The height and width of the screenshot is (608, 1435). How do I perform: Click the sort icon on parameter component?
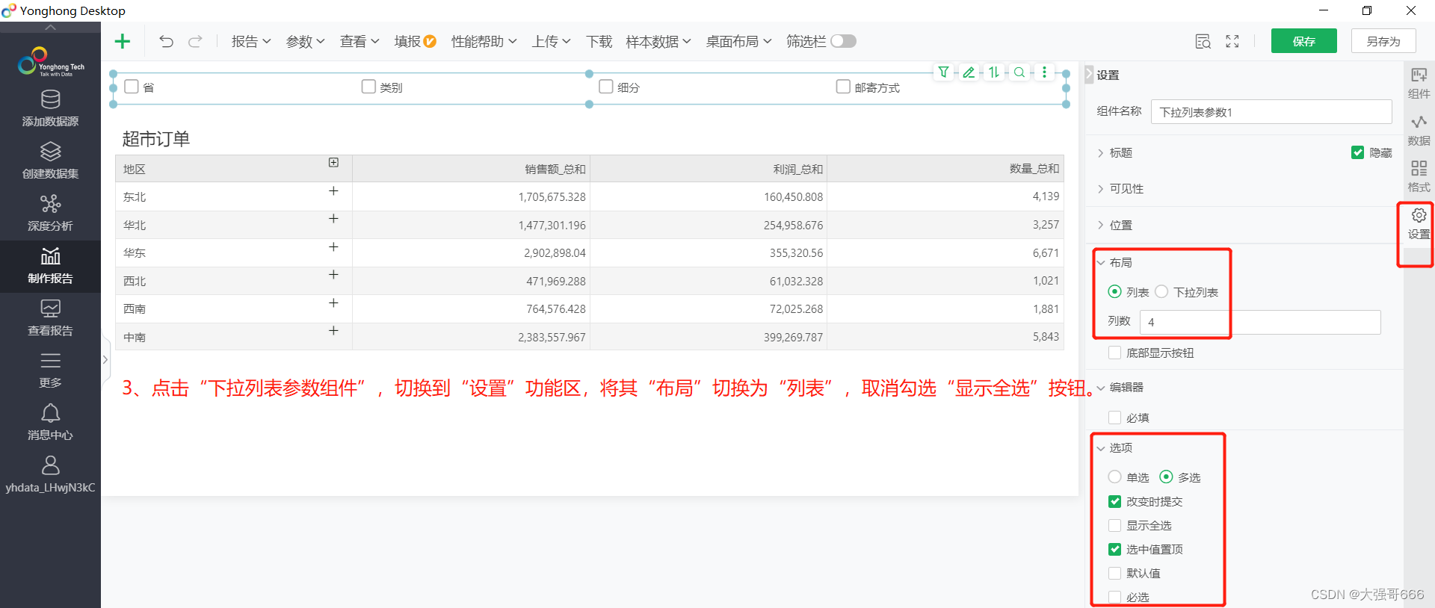pos(994,72)
